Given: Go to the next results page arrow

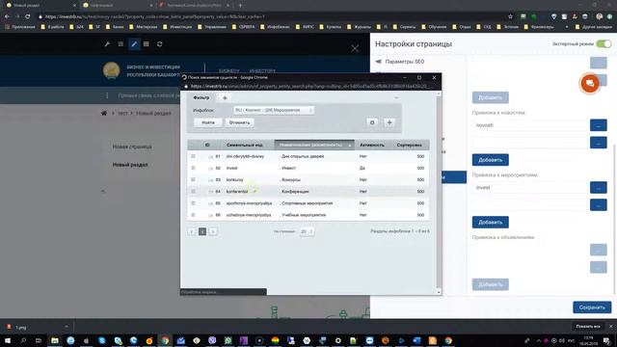Looking at the screenshot, I should click(x=213, y=231).
